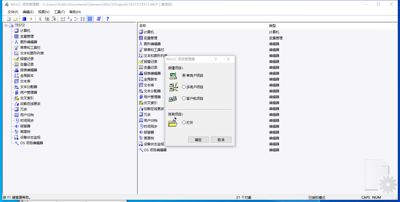Viewport: 400px width, 202px height.
Task: Open the 文件(F) menu
Action: [x=12, y=12]
